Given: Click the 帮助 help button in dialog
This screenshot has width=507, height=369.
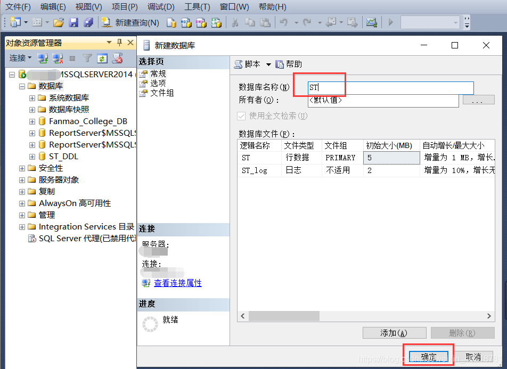Looking at the screenshot, I should tap(289, 64).
